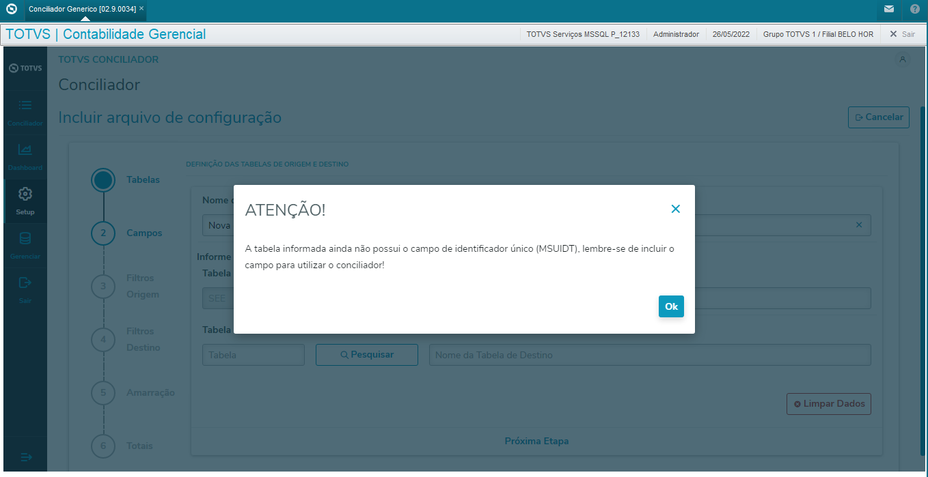The height and width of the screenshot is (477, 928).
Task: Open the mail envelope icon in top bar
Action: tap(888, 10)
